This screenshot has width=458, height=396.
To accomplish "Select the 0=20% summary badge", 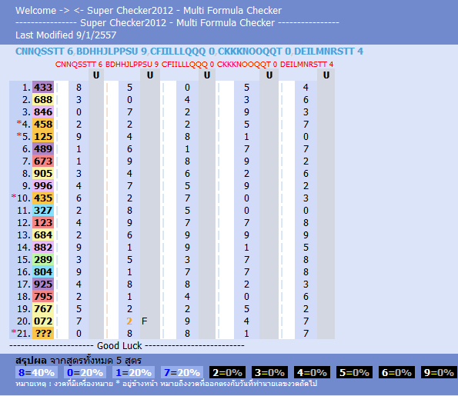I will [85, 373].
